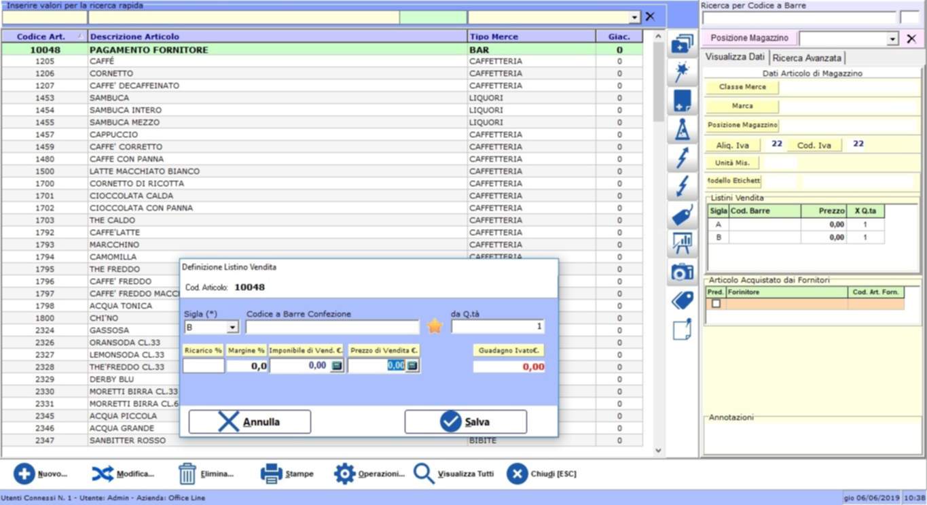Viewport: 927px width, 505px height.
Task: Open Stampe print menu
Action: click(x=287, y=474)
